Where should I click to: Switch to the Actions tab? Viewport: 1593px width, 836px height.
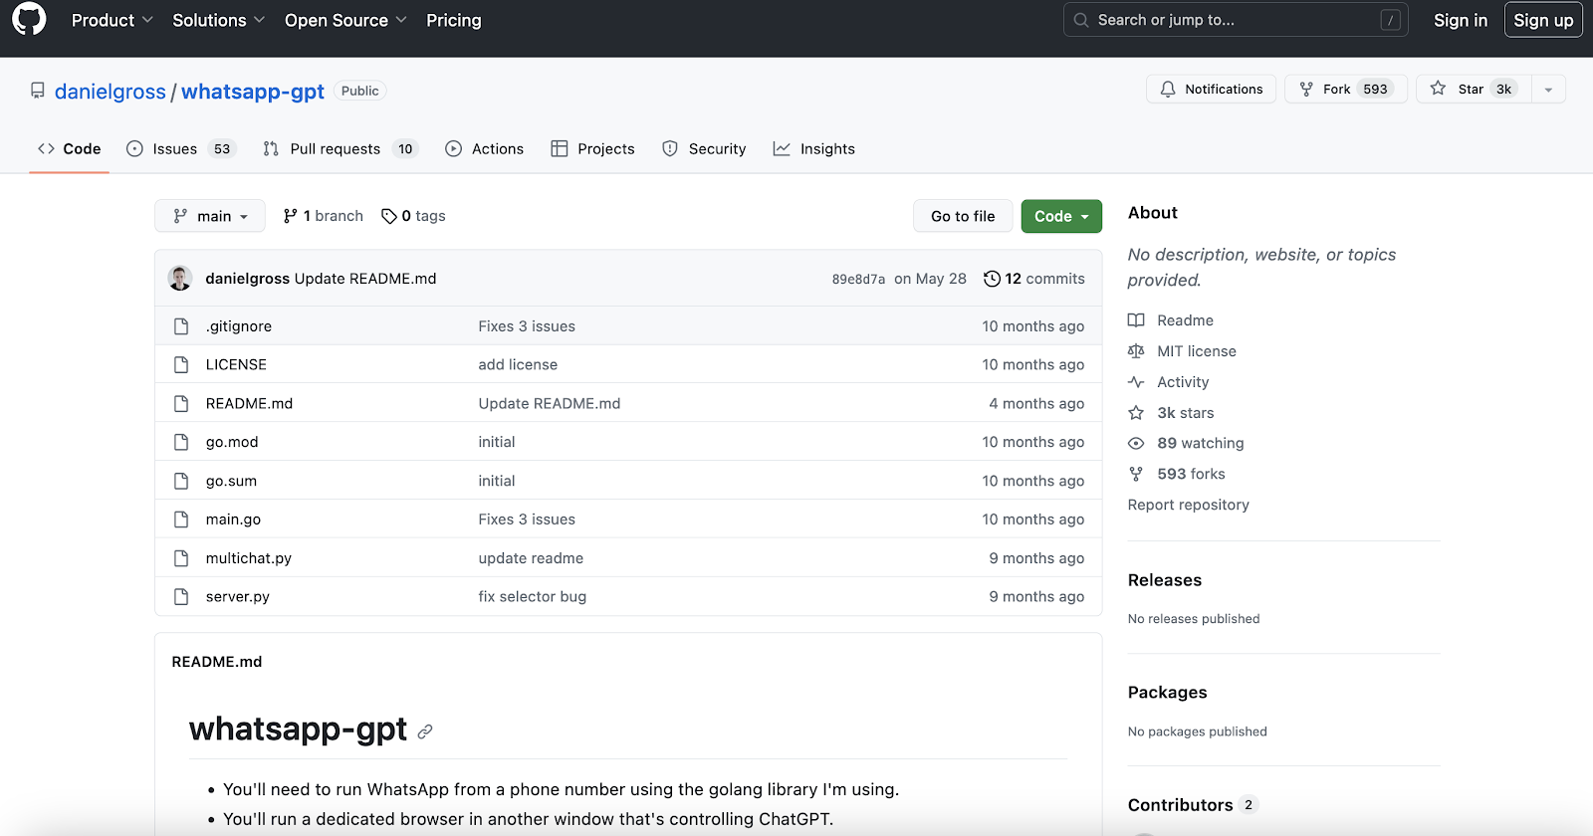coord(485,149)
